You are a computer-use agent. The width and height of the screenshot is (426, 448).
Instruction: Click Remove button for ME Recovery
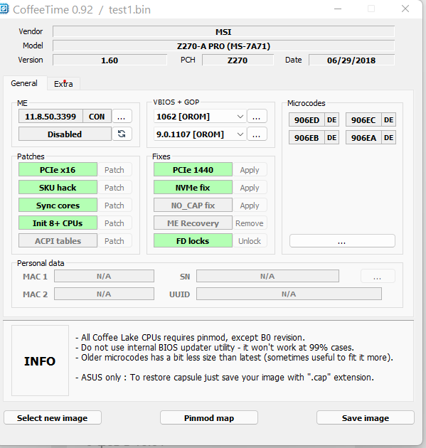click(x=250, y=223)
